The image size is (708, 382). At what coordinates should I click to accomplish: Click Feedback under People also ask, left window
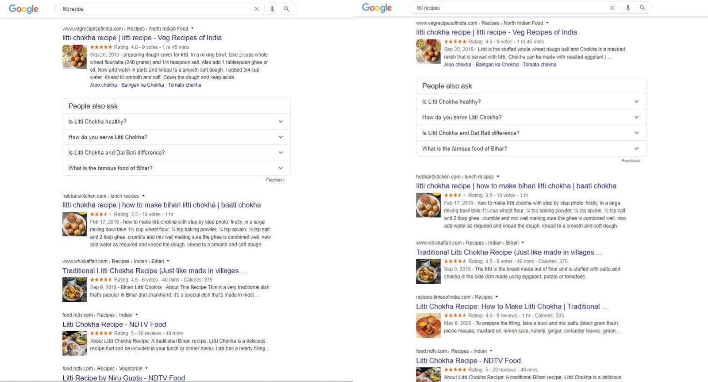tap(275, 180)
